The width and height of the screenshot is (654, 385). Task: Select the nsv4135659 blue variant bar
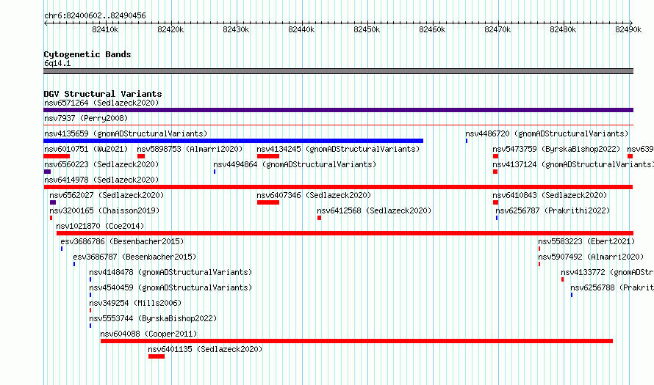(x=233, y=141)
